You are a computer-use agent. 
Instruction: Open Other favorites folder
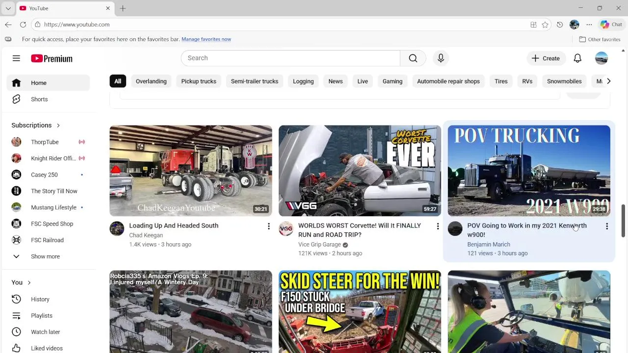coord(600,39)
